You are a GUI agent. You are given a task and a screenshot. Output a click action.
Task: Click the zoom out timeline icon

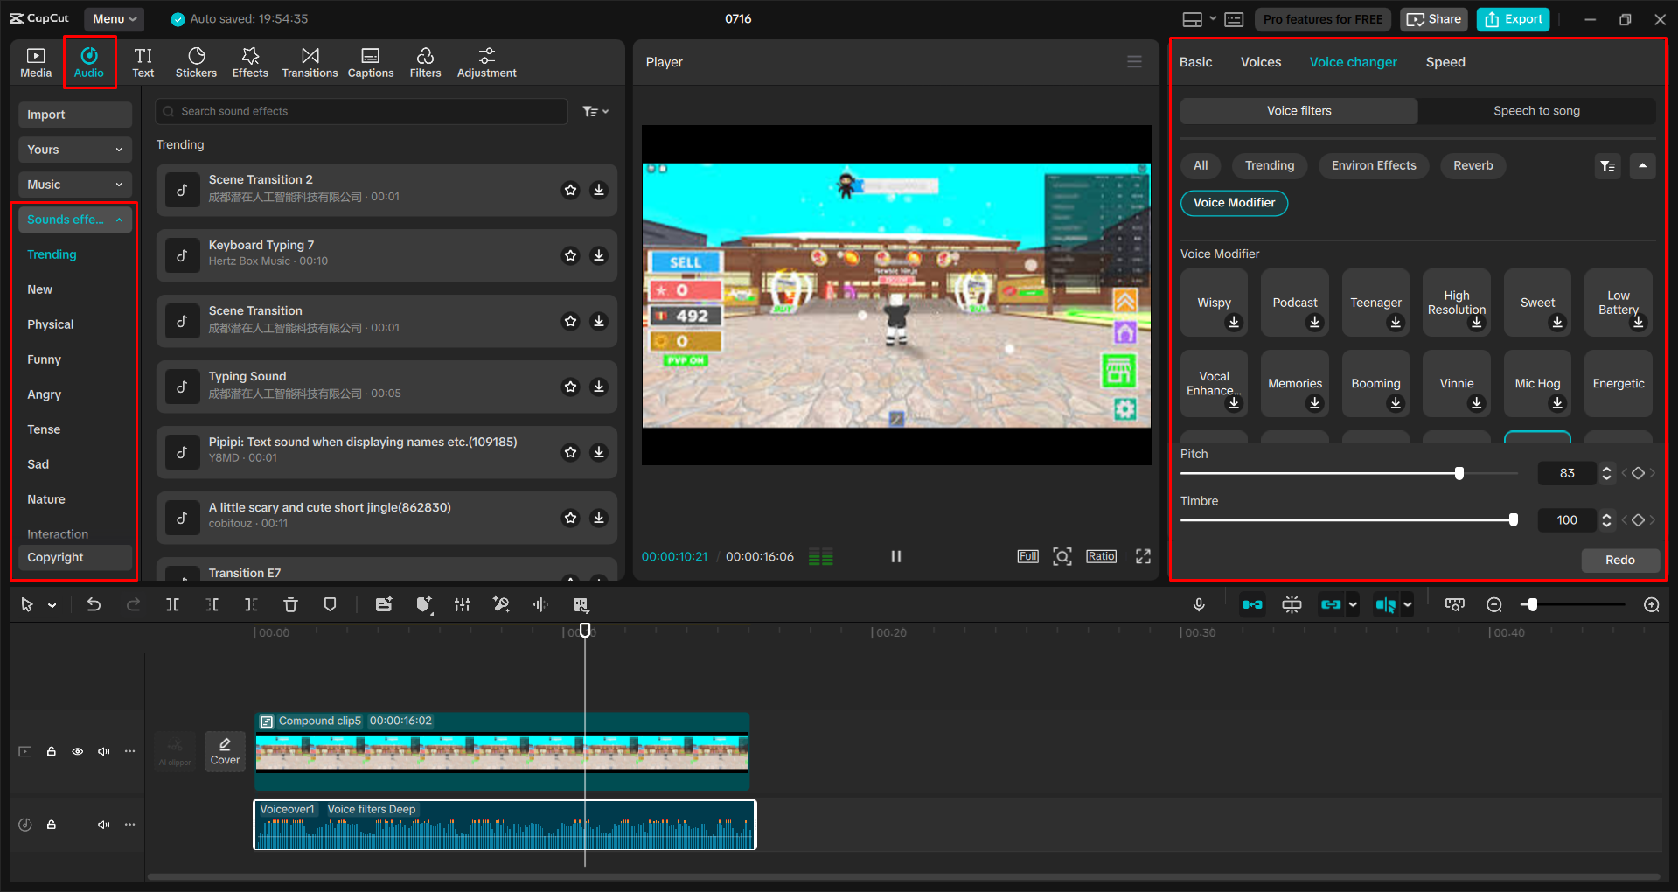pyautogui.click(x=1494, y=604)
